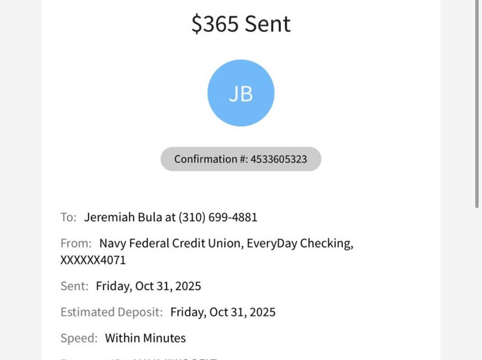
Task: Click the Speed: field label
Action: (x=79, y=338)
